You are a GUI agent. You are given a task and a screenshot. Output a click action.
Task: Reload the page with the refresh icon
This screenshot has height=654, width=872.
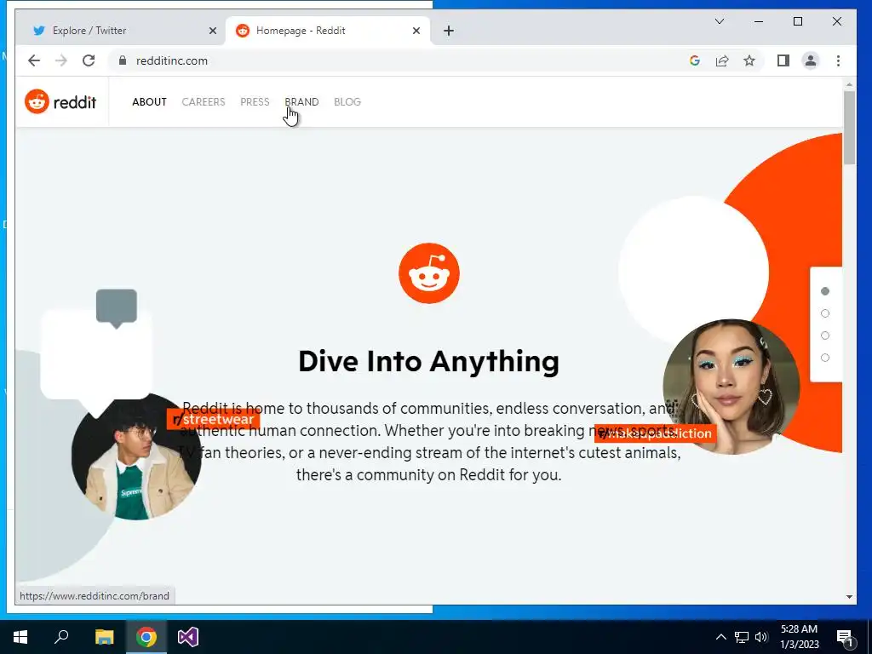(x=89, y=60)
